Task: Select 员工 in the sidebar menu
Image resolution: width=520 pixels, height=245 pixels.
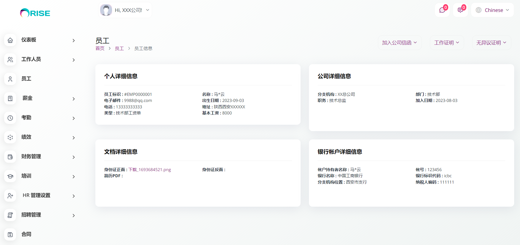Action: 26,79
